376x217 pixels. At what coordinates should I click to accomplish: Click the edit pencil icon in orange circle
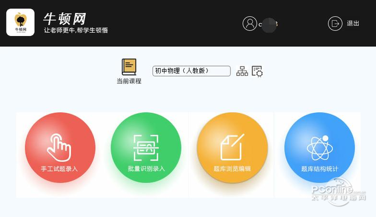(x=232, y=147)
